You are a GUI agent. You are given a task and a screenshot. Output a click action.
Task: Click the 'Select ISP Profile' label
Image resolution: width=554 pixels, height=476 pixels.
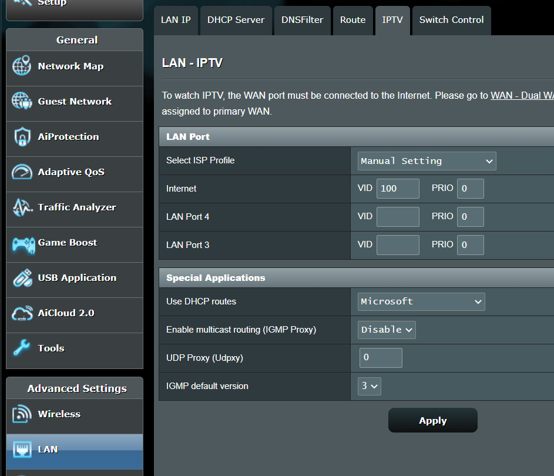[200, 160]
